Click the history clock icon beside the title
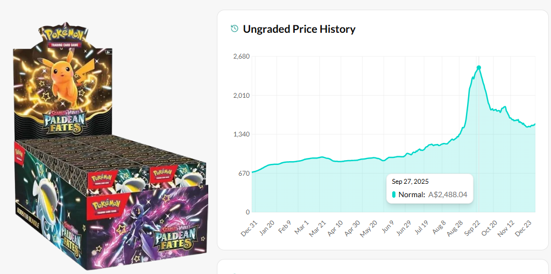The width and height of the screenshot is (551, 274). (x=234, y=29)
